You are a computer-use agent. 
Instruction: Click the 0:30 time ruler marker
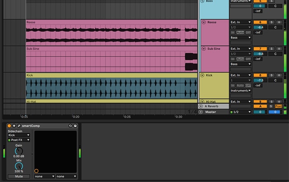(x=179, y=117)
